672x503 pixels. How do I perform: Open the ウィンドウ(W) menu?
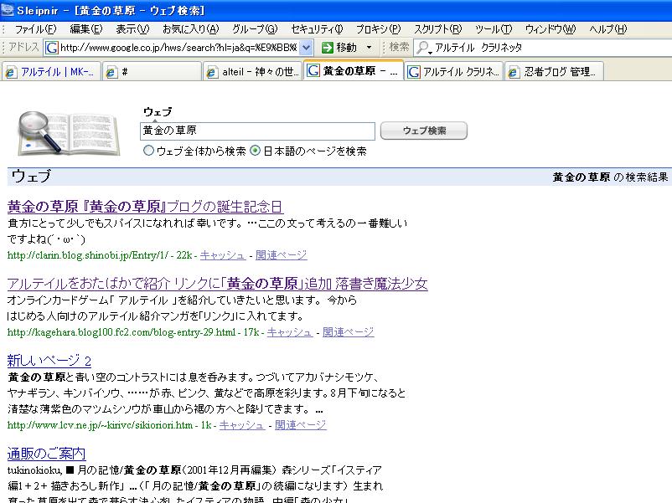[551, 29]
